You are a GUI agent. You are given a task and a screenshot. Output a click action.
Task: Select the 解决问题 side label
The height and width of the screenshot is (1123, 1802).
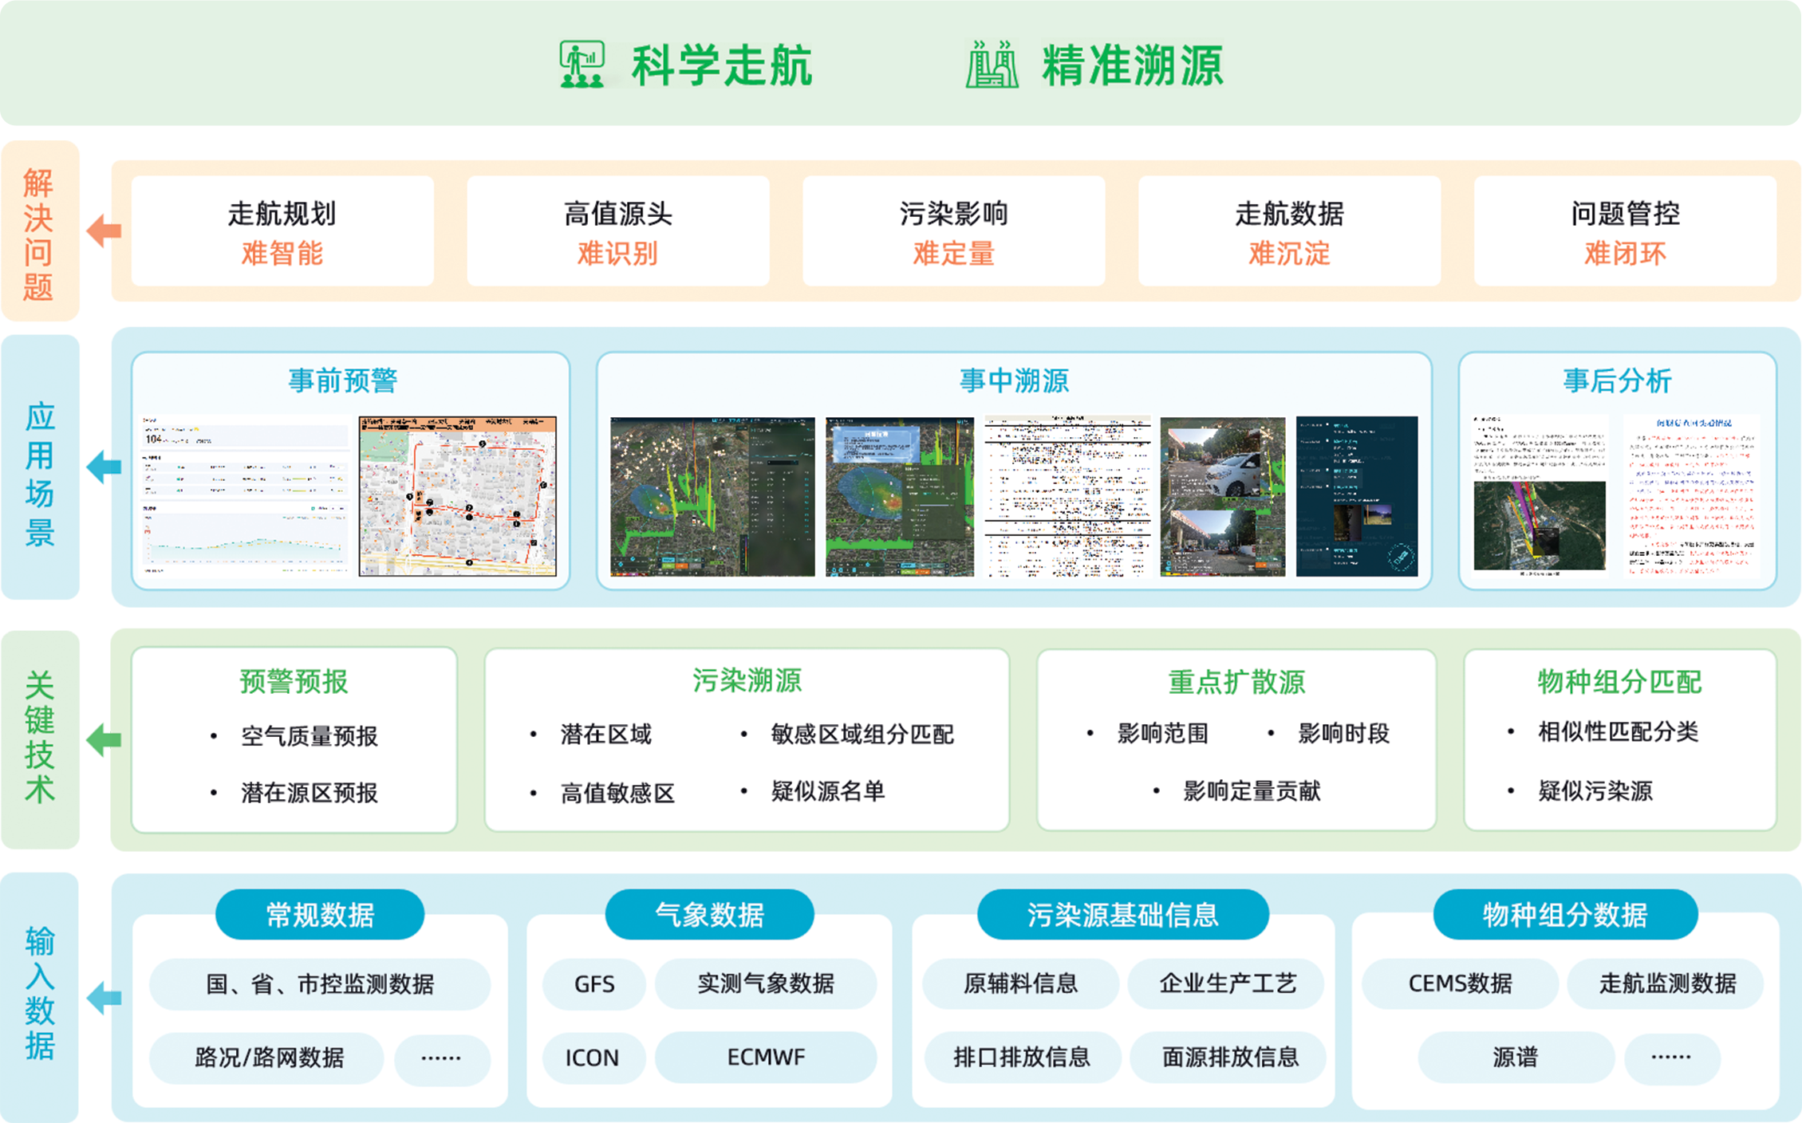(40, 231)
